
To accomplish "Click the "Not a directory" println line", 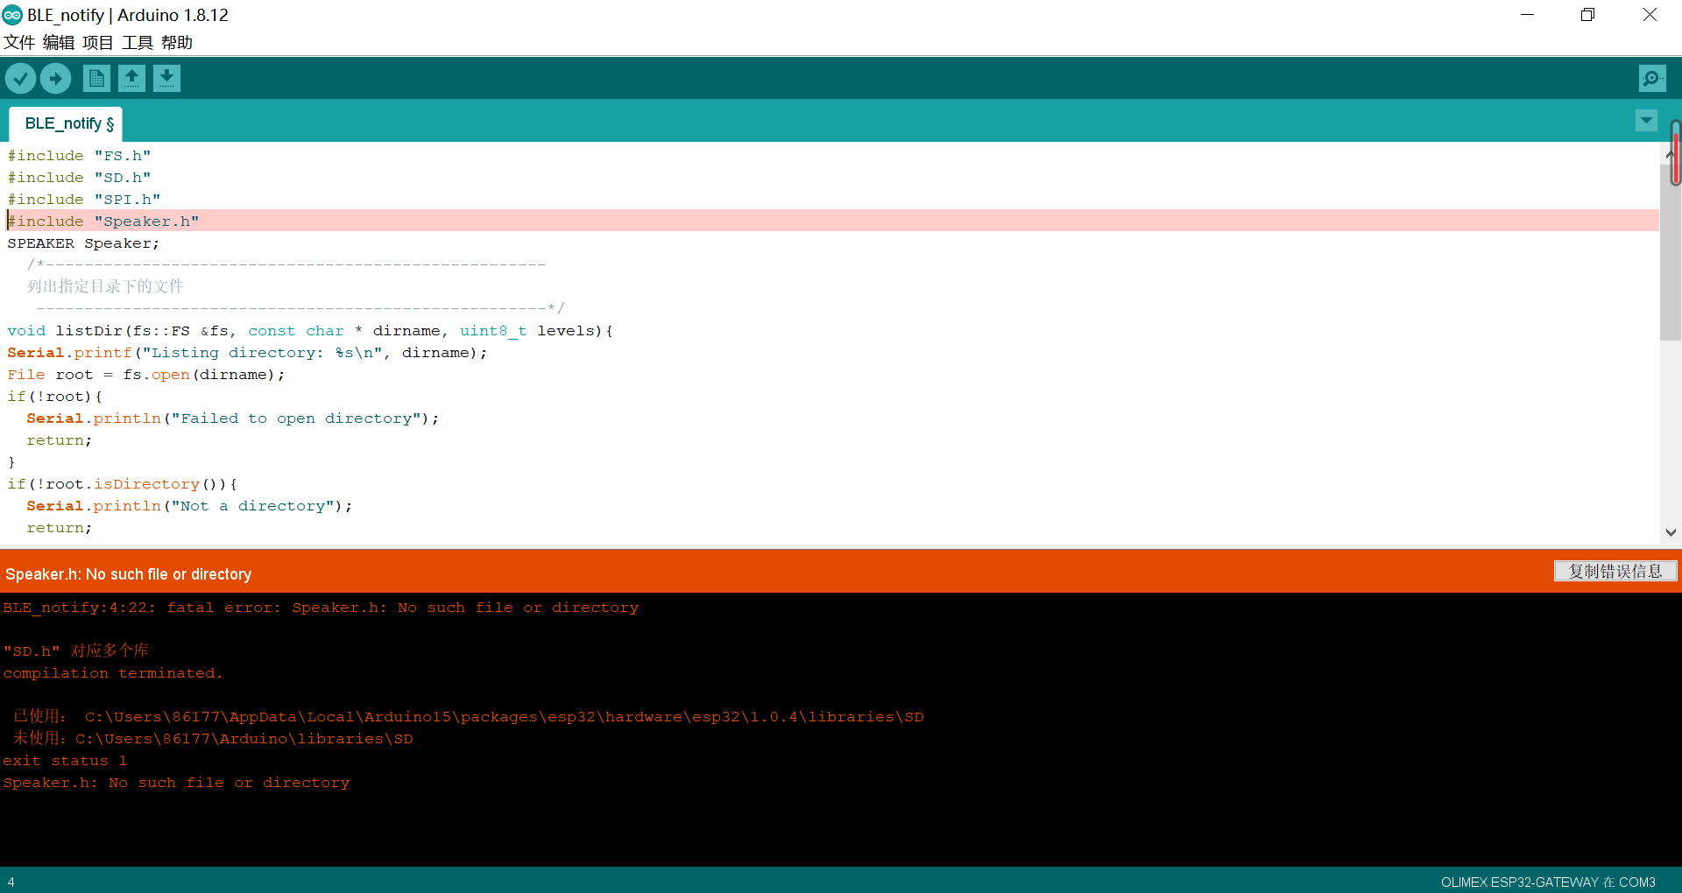I will coord(189,506).
